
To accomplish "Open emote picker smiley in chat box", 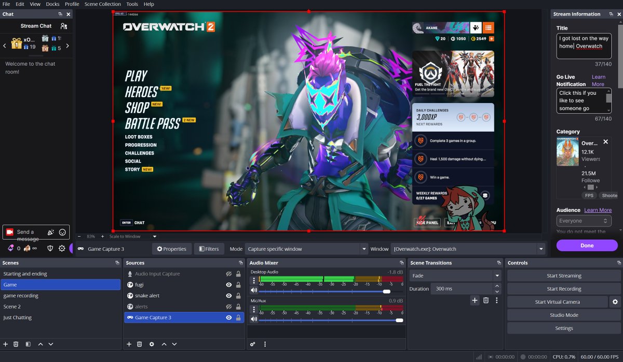I will pos(63,233).
